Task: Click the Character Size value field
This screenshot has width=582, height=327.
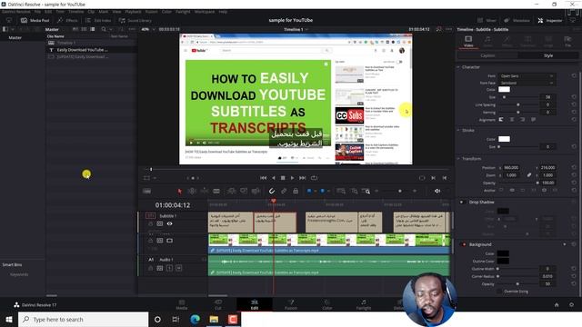Action: pyautogui.click(x=547, y=97)
